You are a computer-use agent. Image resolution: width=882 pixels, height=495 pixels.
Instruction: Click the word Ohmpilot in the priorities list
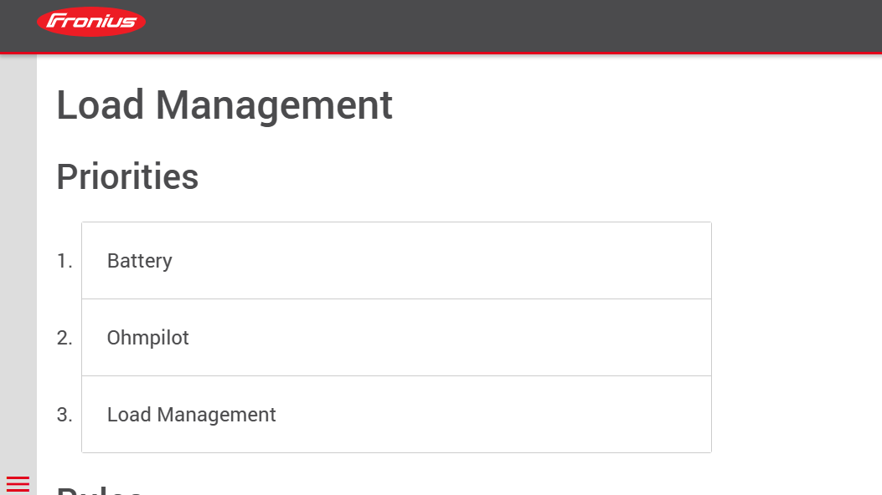click(x=148, y=338)
